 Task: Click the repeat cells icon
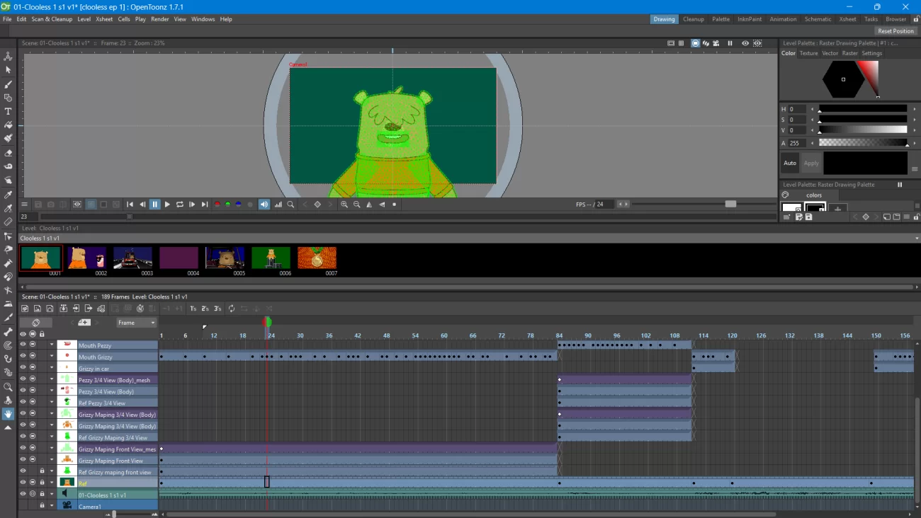231,309
